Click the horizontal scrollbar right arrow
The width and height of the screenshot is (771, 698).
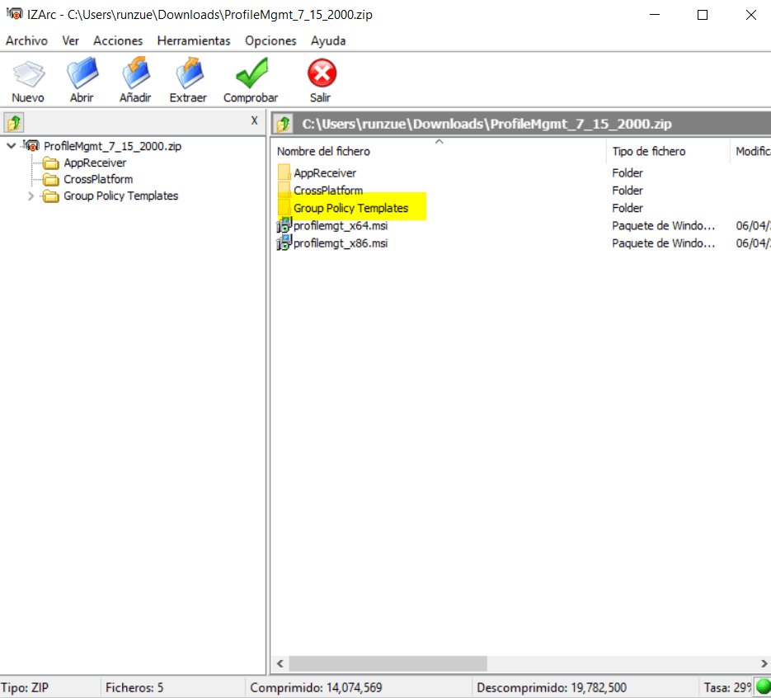pos(763,663)
